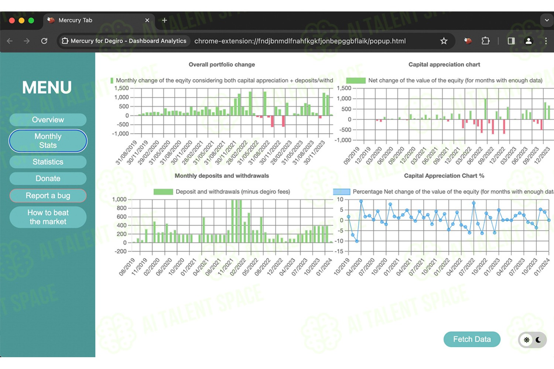Click the Report a bug button
This screenshot has width=554, height=369.
click(x=48, y=196)
